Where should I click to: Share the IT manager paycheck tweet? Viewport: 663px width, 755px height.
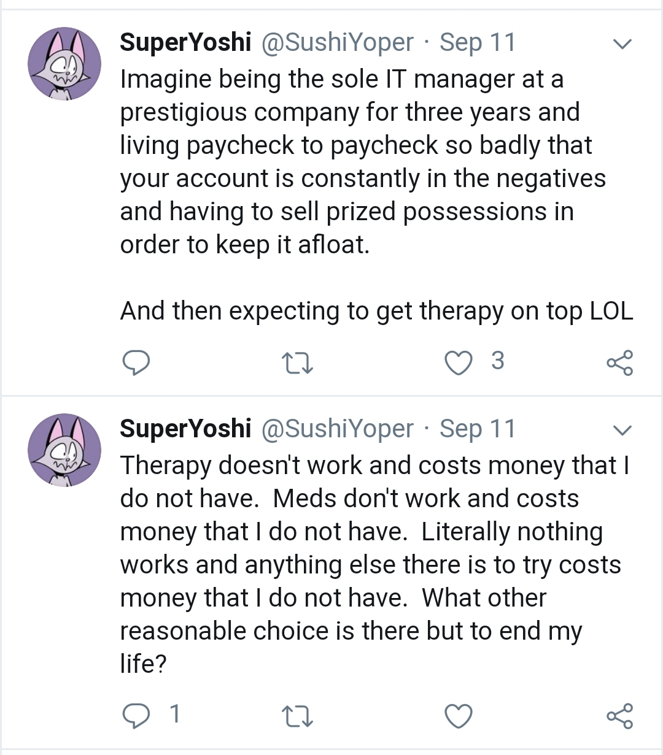coord(619,363)
